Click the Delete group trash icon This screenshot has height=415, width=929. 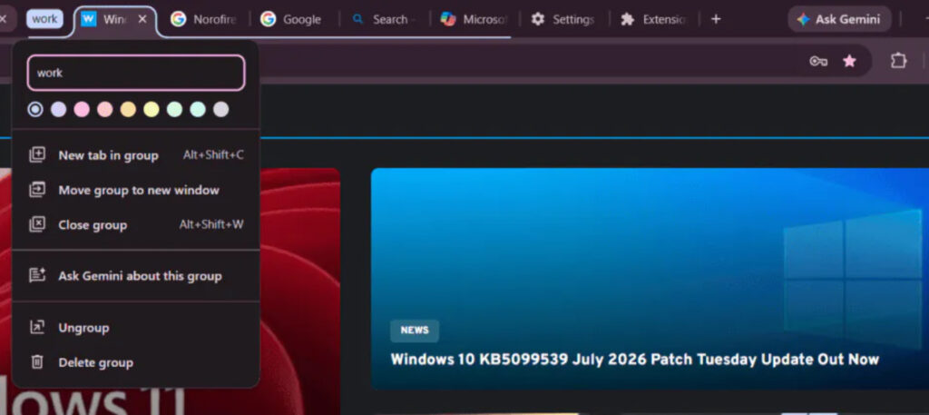[37, 361]
